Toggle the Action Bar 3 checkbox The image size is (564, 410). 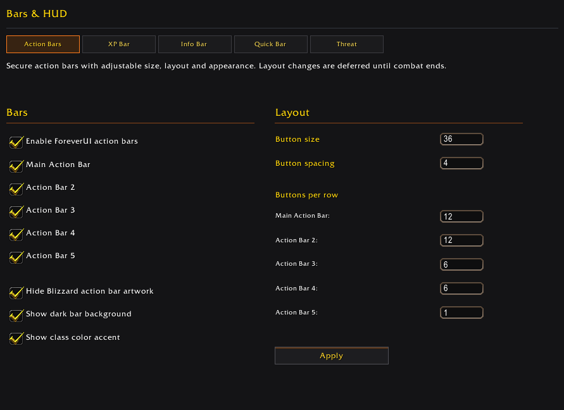pyautogui.click(x=16, y=211)
